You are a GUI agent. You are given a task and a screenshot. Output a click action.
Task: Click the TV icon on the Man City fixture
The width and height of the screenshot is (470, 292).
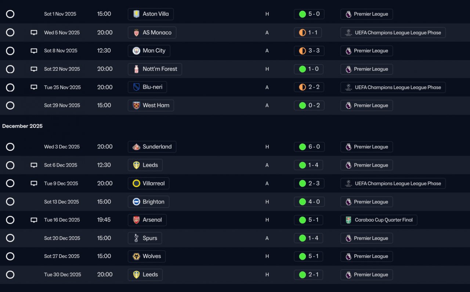pos(34,51)
